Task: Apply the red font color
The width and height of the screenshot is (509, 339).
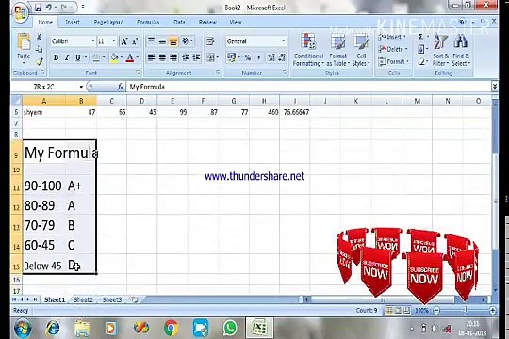Action: click(130, 57)
